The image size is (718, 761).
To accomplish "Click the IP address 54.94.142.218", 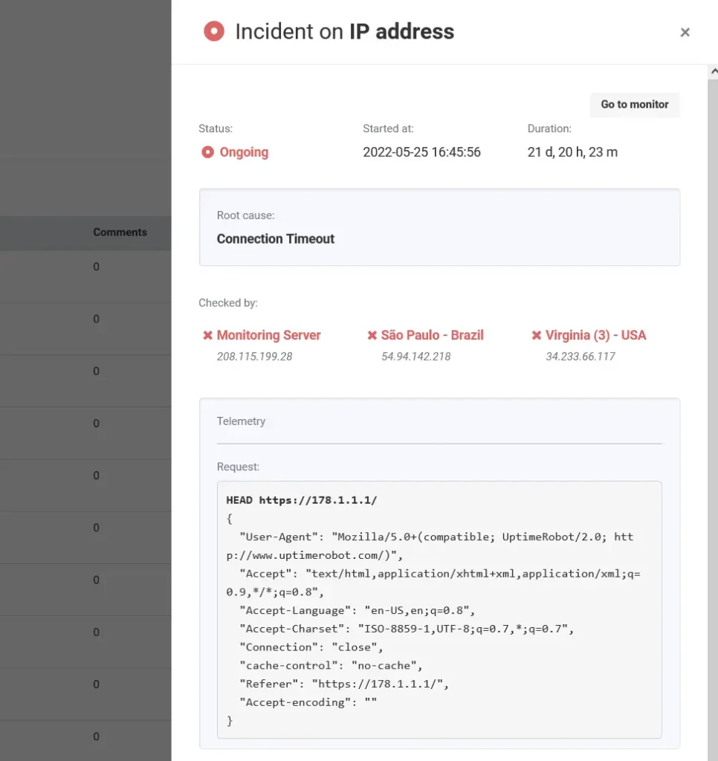I will 415,357.
